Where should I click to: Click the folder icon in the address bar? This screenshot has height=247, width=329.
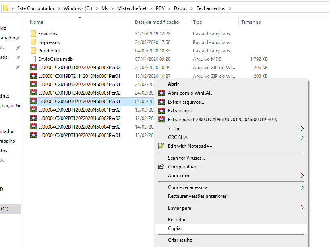click(6, 8)
